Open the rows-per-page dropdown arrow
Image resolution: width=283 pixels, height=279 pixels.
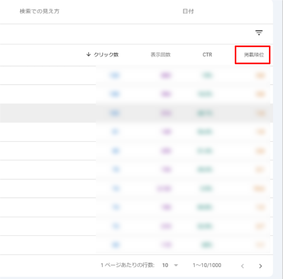point(176,265)
